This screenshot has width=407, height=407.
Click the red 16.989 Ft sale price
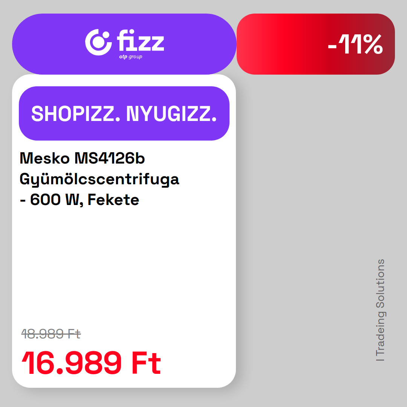click(91, 363)
